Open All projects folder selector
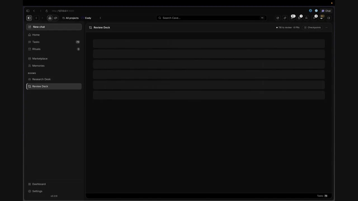 pyautogui.click(x=70, y=18)
